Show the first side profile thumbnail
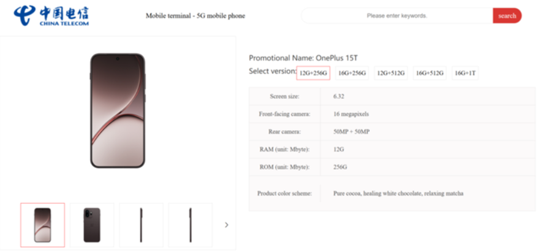The image size is (547, 252). point(141,225)
